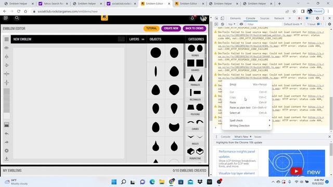Click Back to Crews button
This screenshot has width=333, height=187.
pos(194,29)
